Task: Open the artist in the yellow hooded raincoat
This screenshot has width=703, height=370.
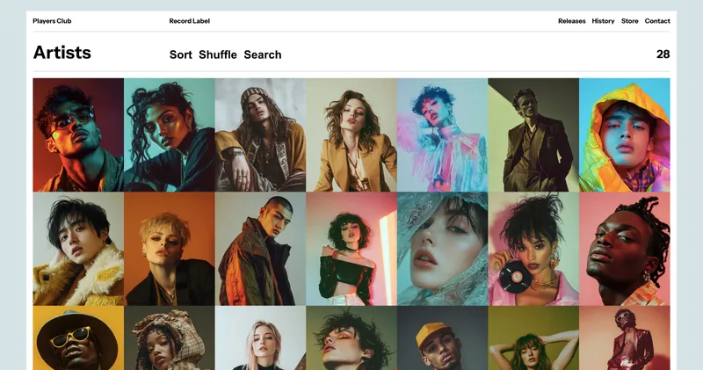Action: coord(624,134)
